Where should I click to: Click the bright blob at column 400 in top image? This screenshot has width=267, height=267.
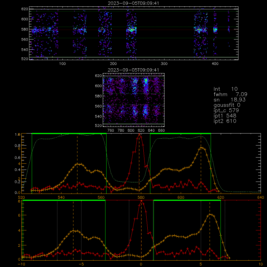pos(215,30)
